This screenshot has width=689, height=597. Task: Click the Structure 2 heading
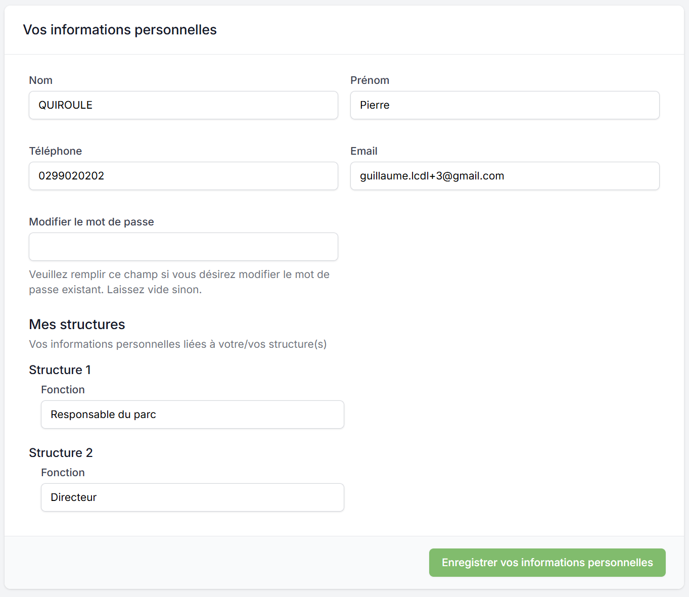pos(61,453)
